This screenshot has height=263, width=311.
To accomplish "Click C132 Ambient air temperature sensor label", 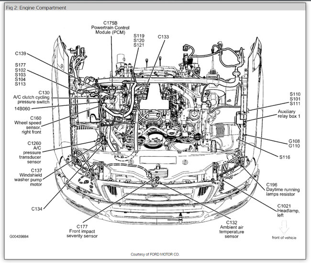I will (x=232, y=229).
